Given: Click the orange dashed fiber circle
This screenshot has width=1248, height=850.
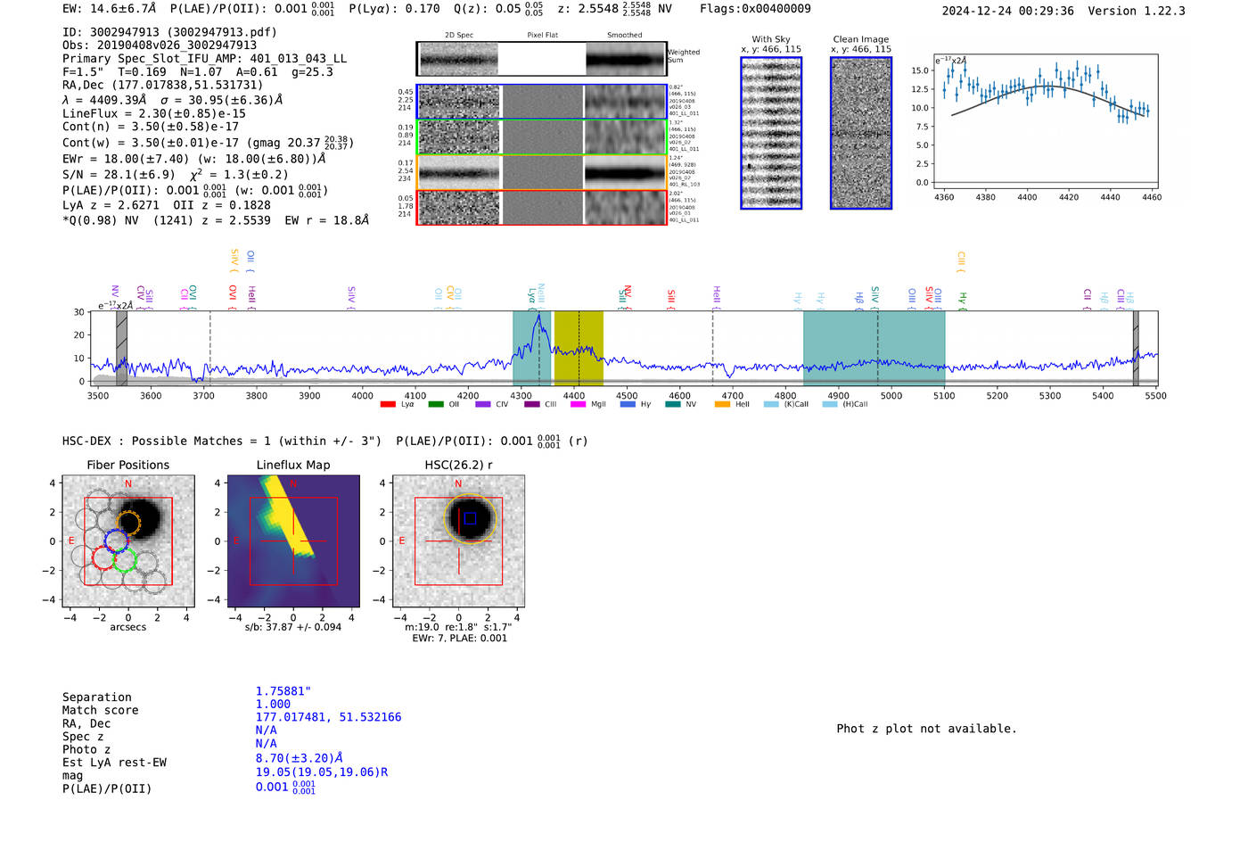Looking at the screenshot, I should (128, 524).
